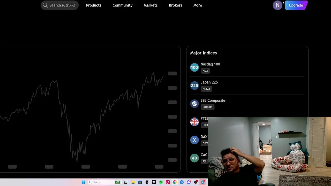Open File Explorer from the taskbar

[133, 182]
